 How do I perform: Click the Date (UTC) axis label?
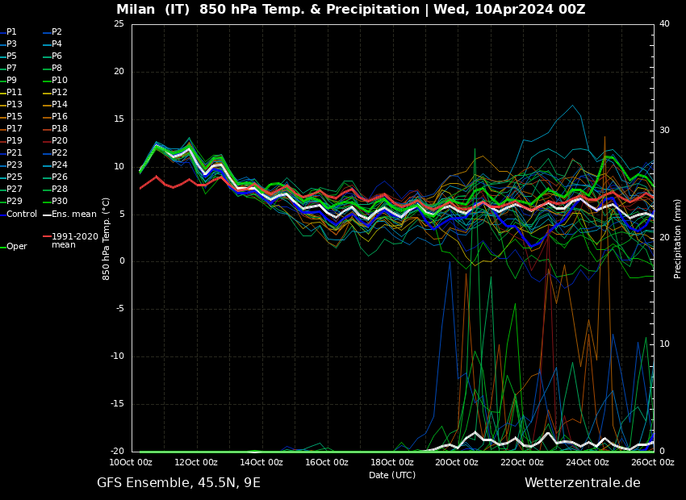tap(392, 475)
